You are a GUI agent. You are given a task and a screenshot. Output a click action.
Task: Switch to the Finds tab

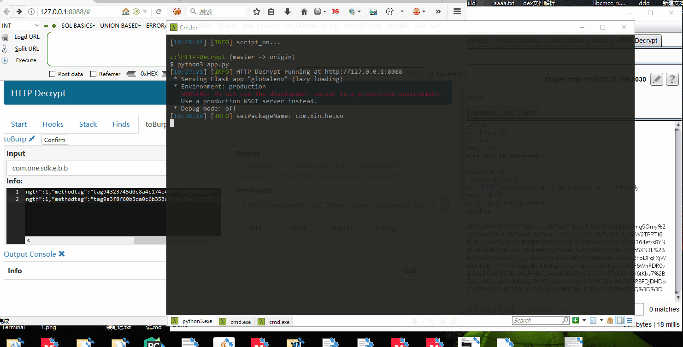121,124
